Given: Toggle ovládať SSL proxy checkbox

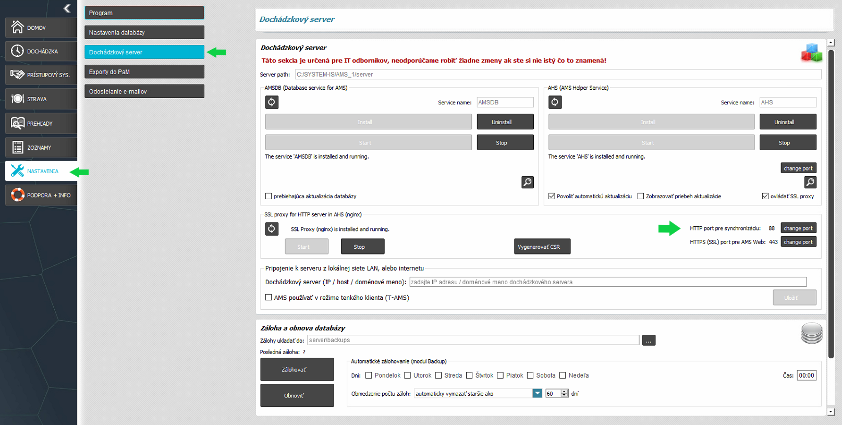Looking at the screenshot, I should [765, 196].
